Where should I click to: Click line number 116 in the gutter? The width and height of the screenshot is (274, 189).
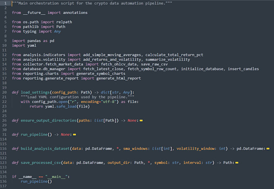[x=3, y=149]
